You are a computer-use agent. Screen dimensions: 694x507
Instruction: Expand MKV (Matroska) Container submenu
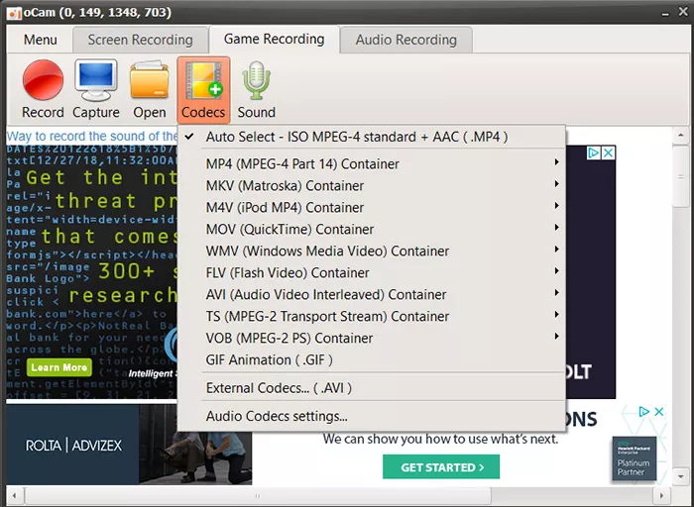[372, 185]
